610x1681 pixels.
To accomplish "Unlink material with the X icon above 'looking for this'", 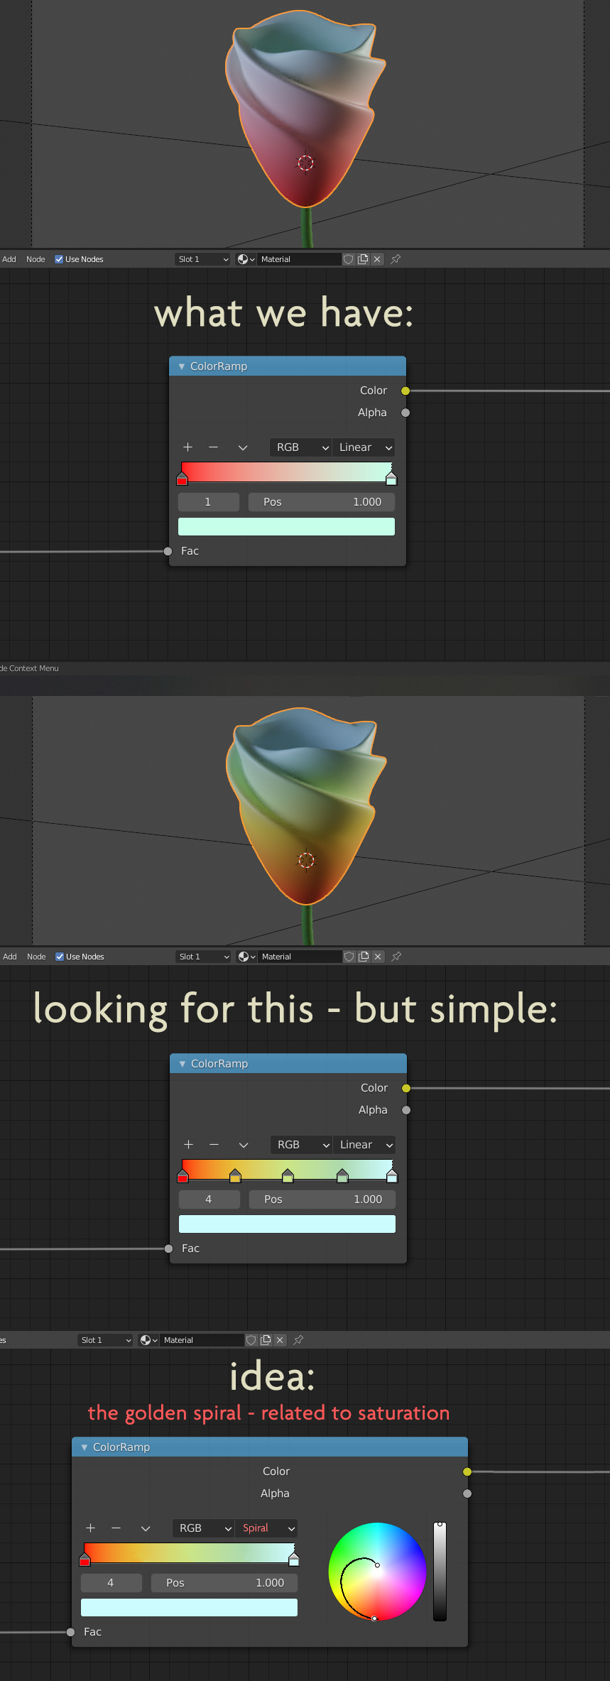I will point(378,957).
